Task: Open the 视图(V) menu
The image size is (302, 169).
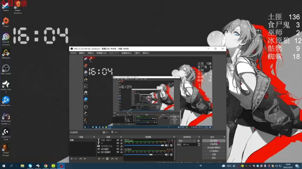Action: pos(91,53)
